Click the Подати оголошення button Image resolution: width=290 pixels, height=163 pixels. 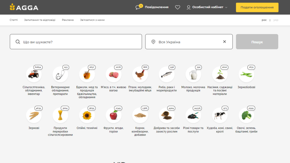coord(257,7)
